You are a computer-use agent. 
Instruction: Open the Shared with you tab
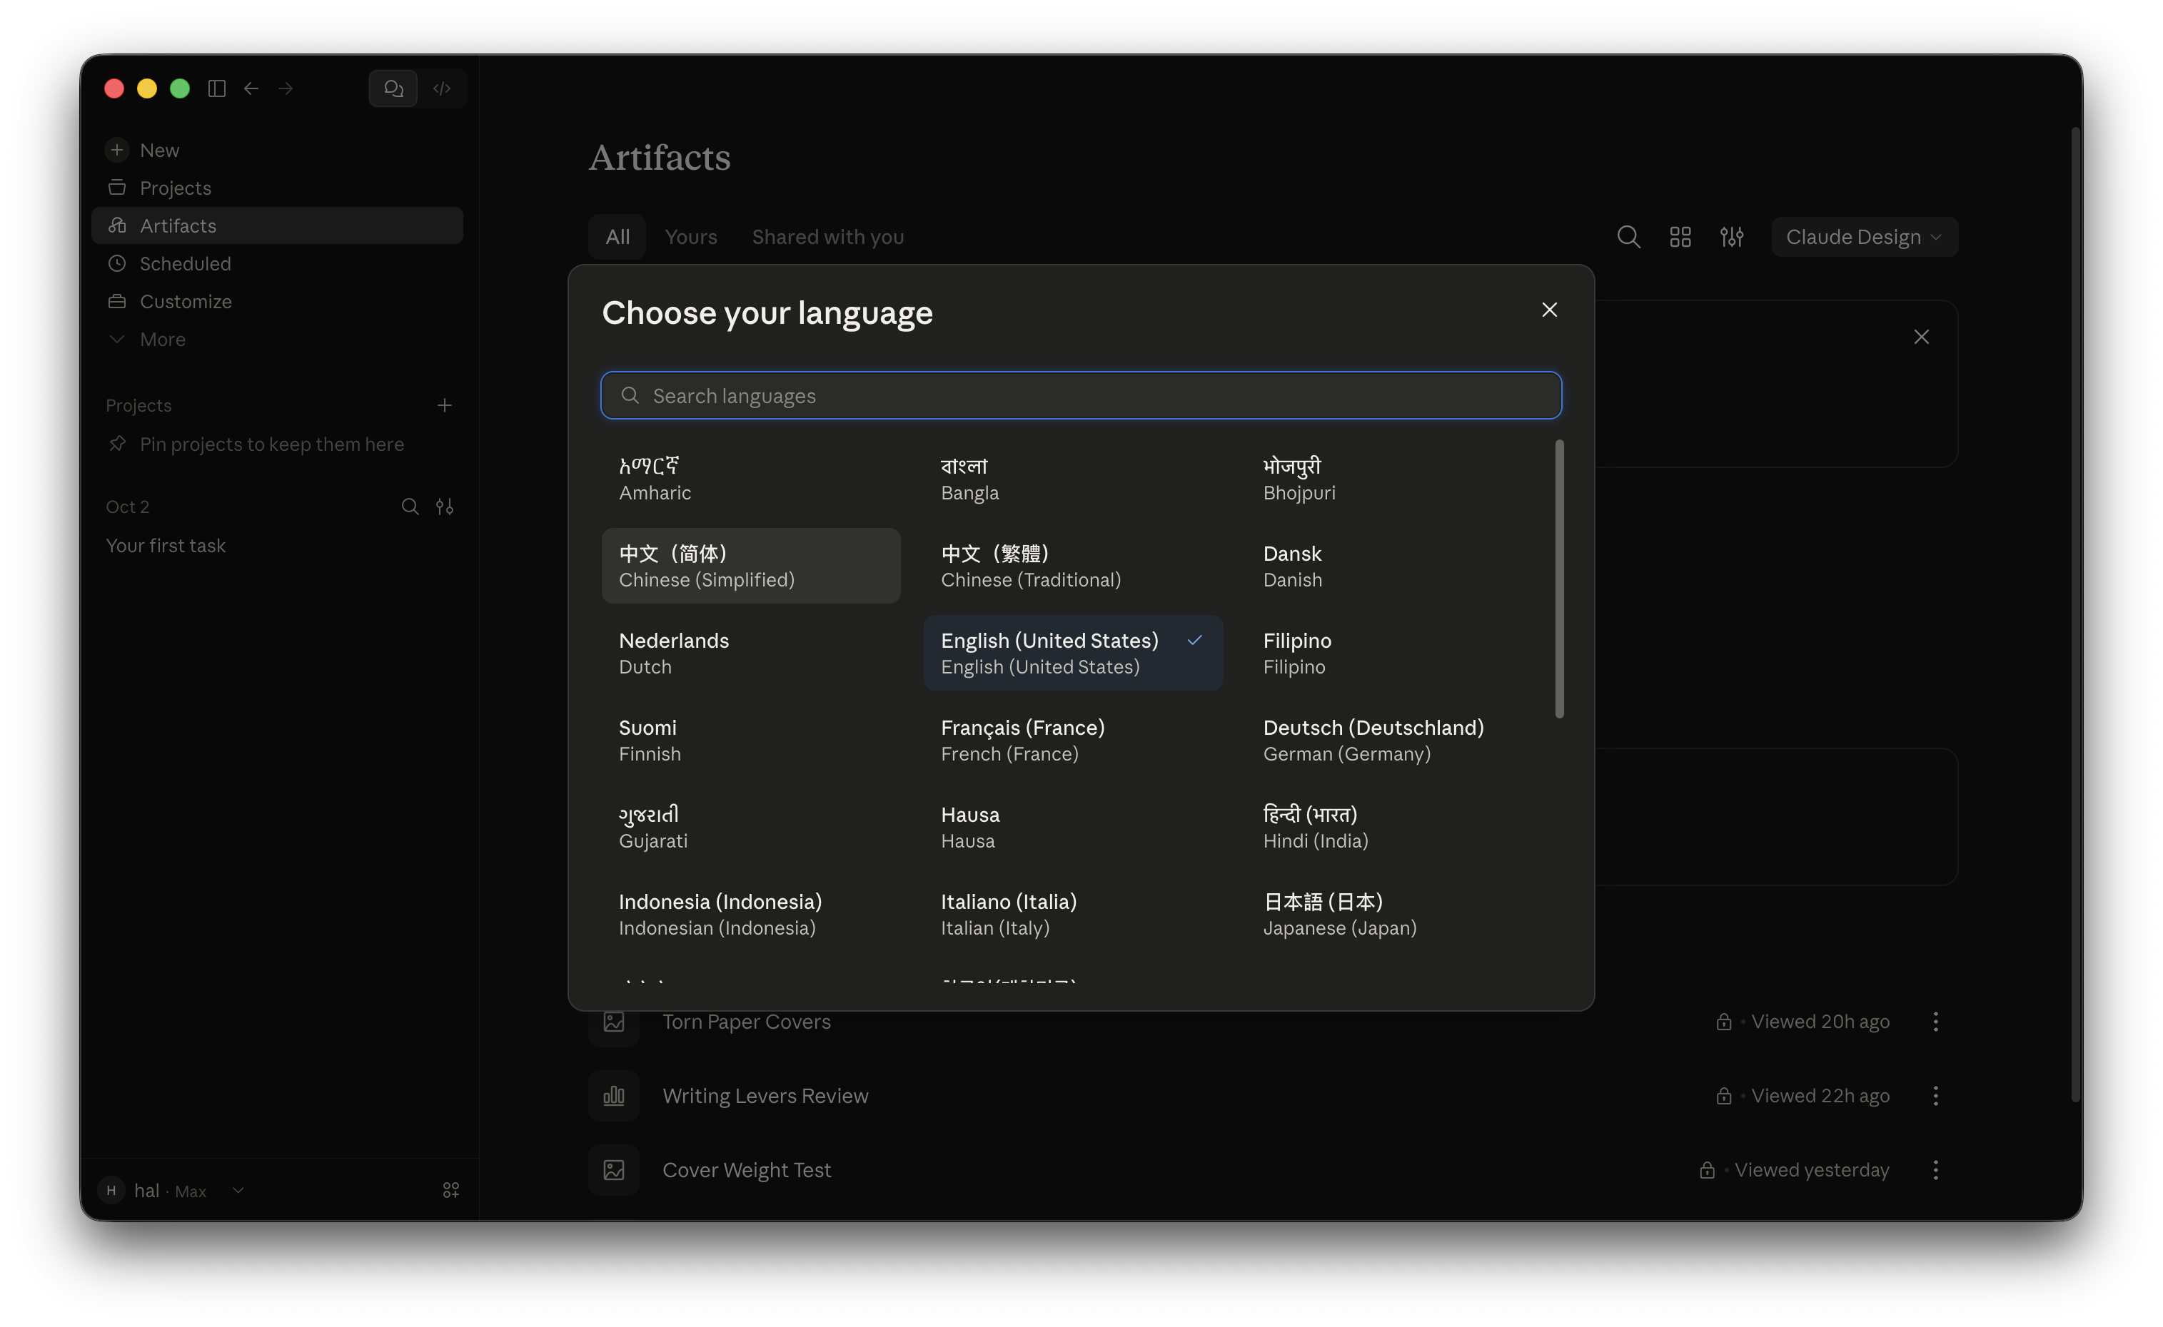point(827,237)
